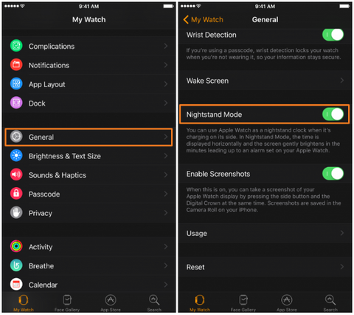The width and height of the screenshot is (354, 315).
Task: Go back using the My Watch link
Action: (204, 19)
